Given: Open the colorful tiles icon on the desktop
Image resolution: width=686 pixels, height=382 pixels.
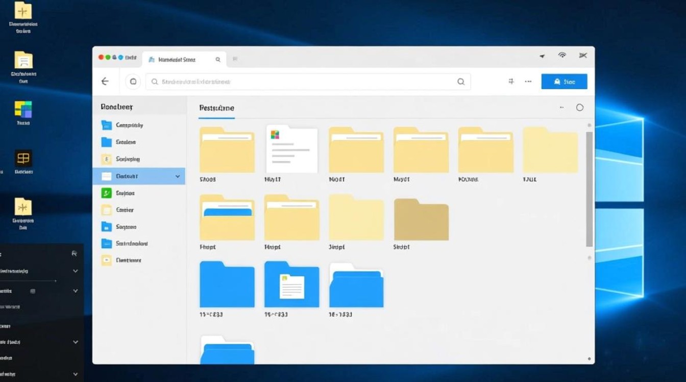Looking at the screenshot, I should coord(23,109).
